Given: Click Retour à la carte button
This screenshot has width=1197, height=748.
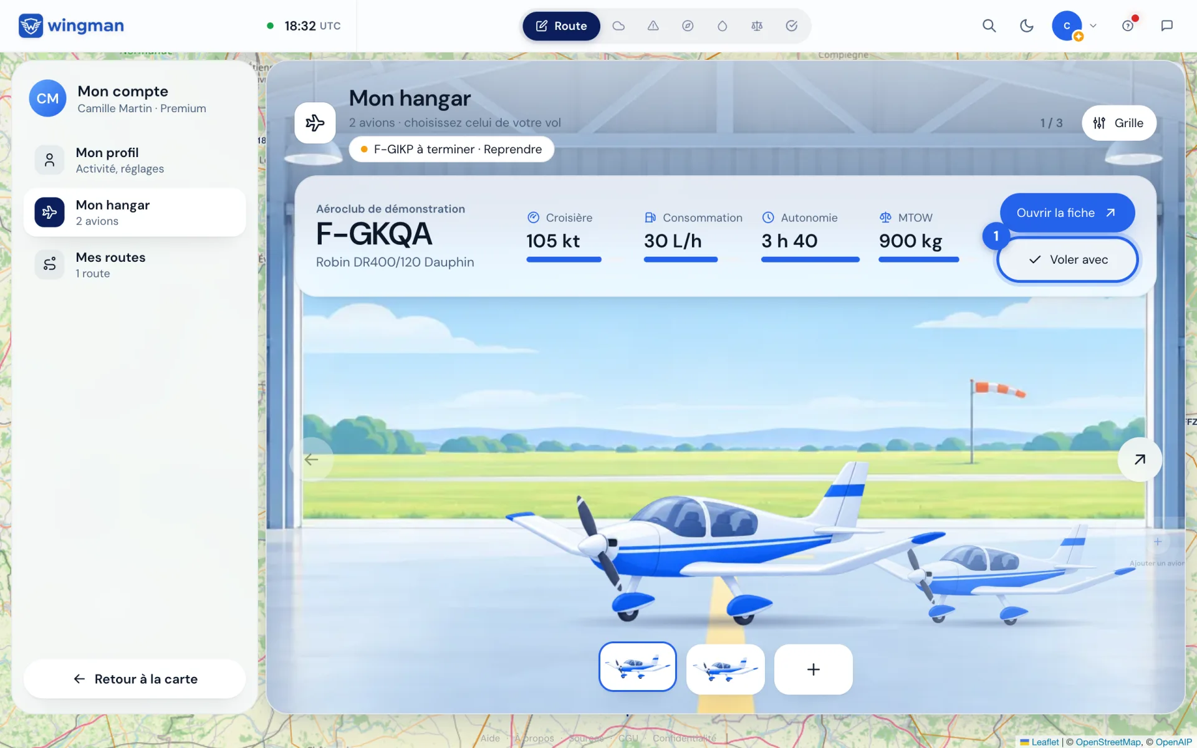Looking at the screenshot, I should click(135, 679).
